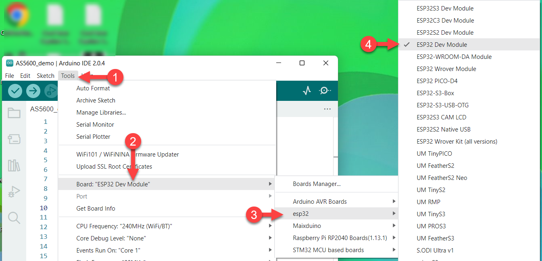Screen dimensions: 542x261
Task: Click the Arduino logo in the title bar
Action: click(x=10, y=63)
